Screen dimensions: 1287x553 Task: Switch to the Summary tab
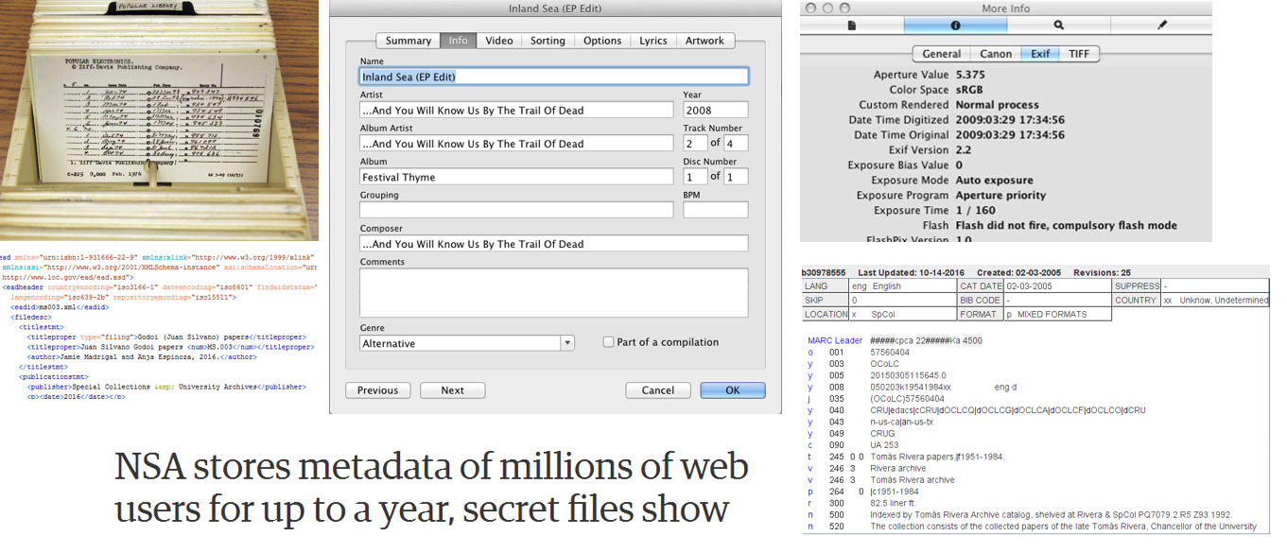tap(408, 40)
